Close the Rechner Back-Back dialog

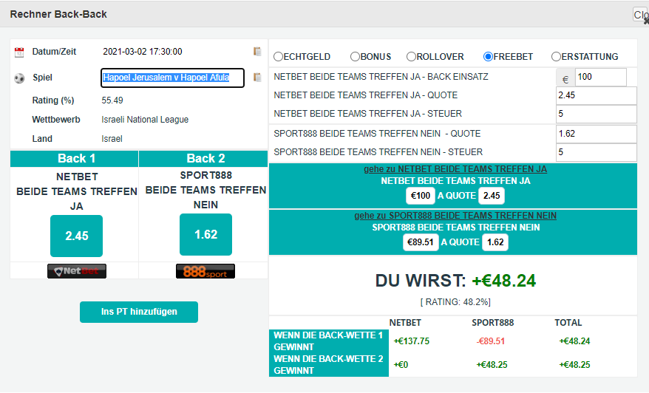(641, 15)
